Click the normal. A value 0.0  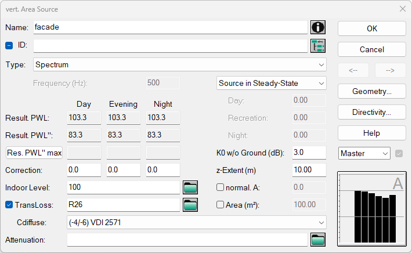pos(309,187)
